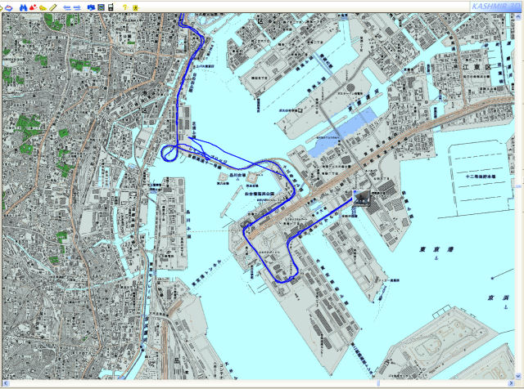Open help with yellow question mark icon
The width and height of the screenshot is (524, 389).
coord(124,7)
